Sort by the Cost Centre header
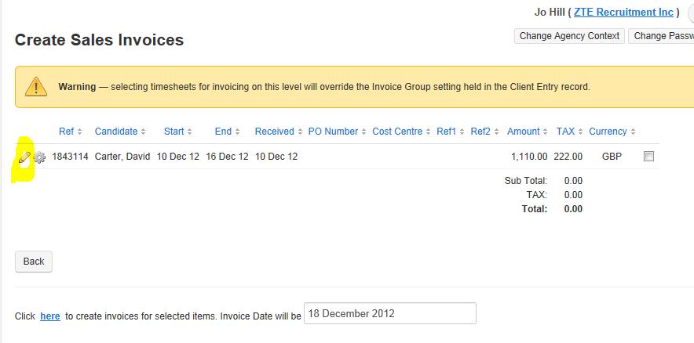The width and height of the screenshot is (694, 343). point(397,131)
